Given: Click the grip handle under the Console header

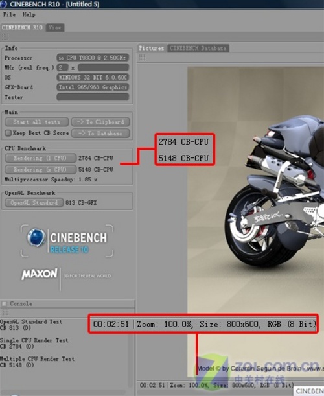Looking at the screenshot, I should pyautogui.click(x=5, y=312).
